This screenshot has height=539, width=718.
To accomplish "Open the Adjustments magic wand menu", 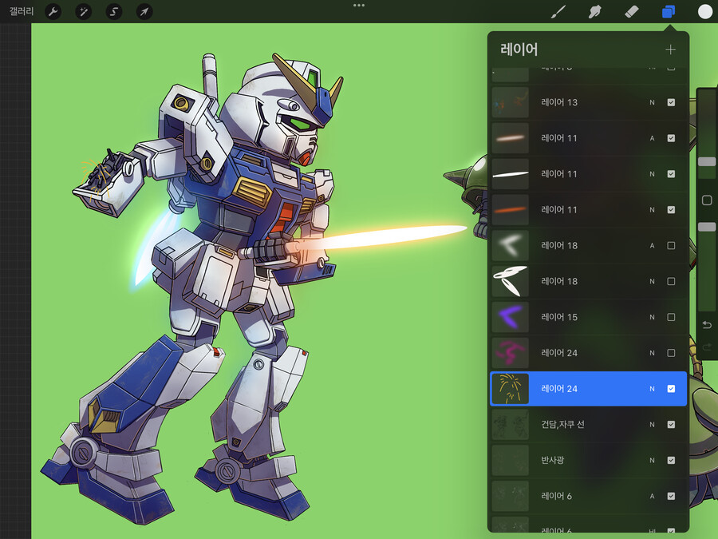I will (x=83, y=11).
